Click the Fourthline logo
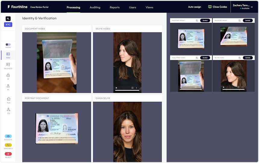This screenshot has width=259, height=163. [x=17, y=7]
